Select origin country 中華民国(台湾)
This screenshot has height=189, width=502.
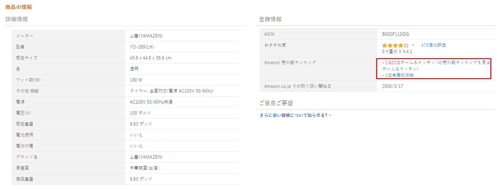tap(145, 168)
